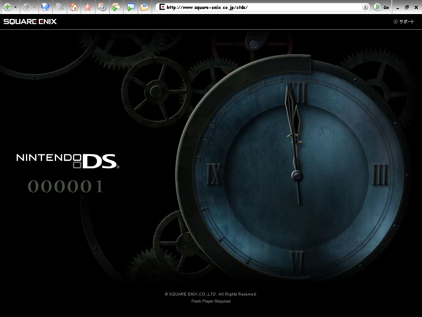Click the open file folder icon
422x317 pixels.
pyautogui.click(x=144, y=7)
